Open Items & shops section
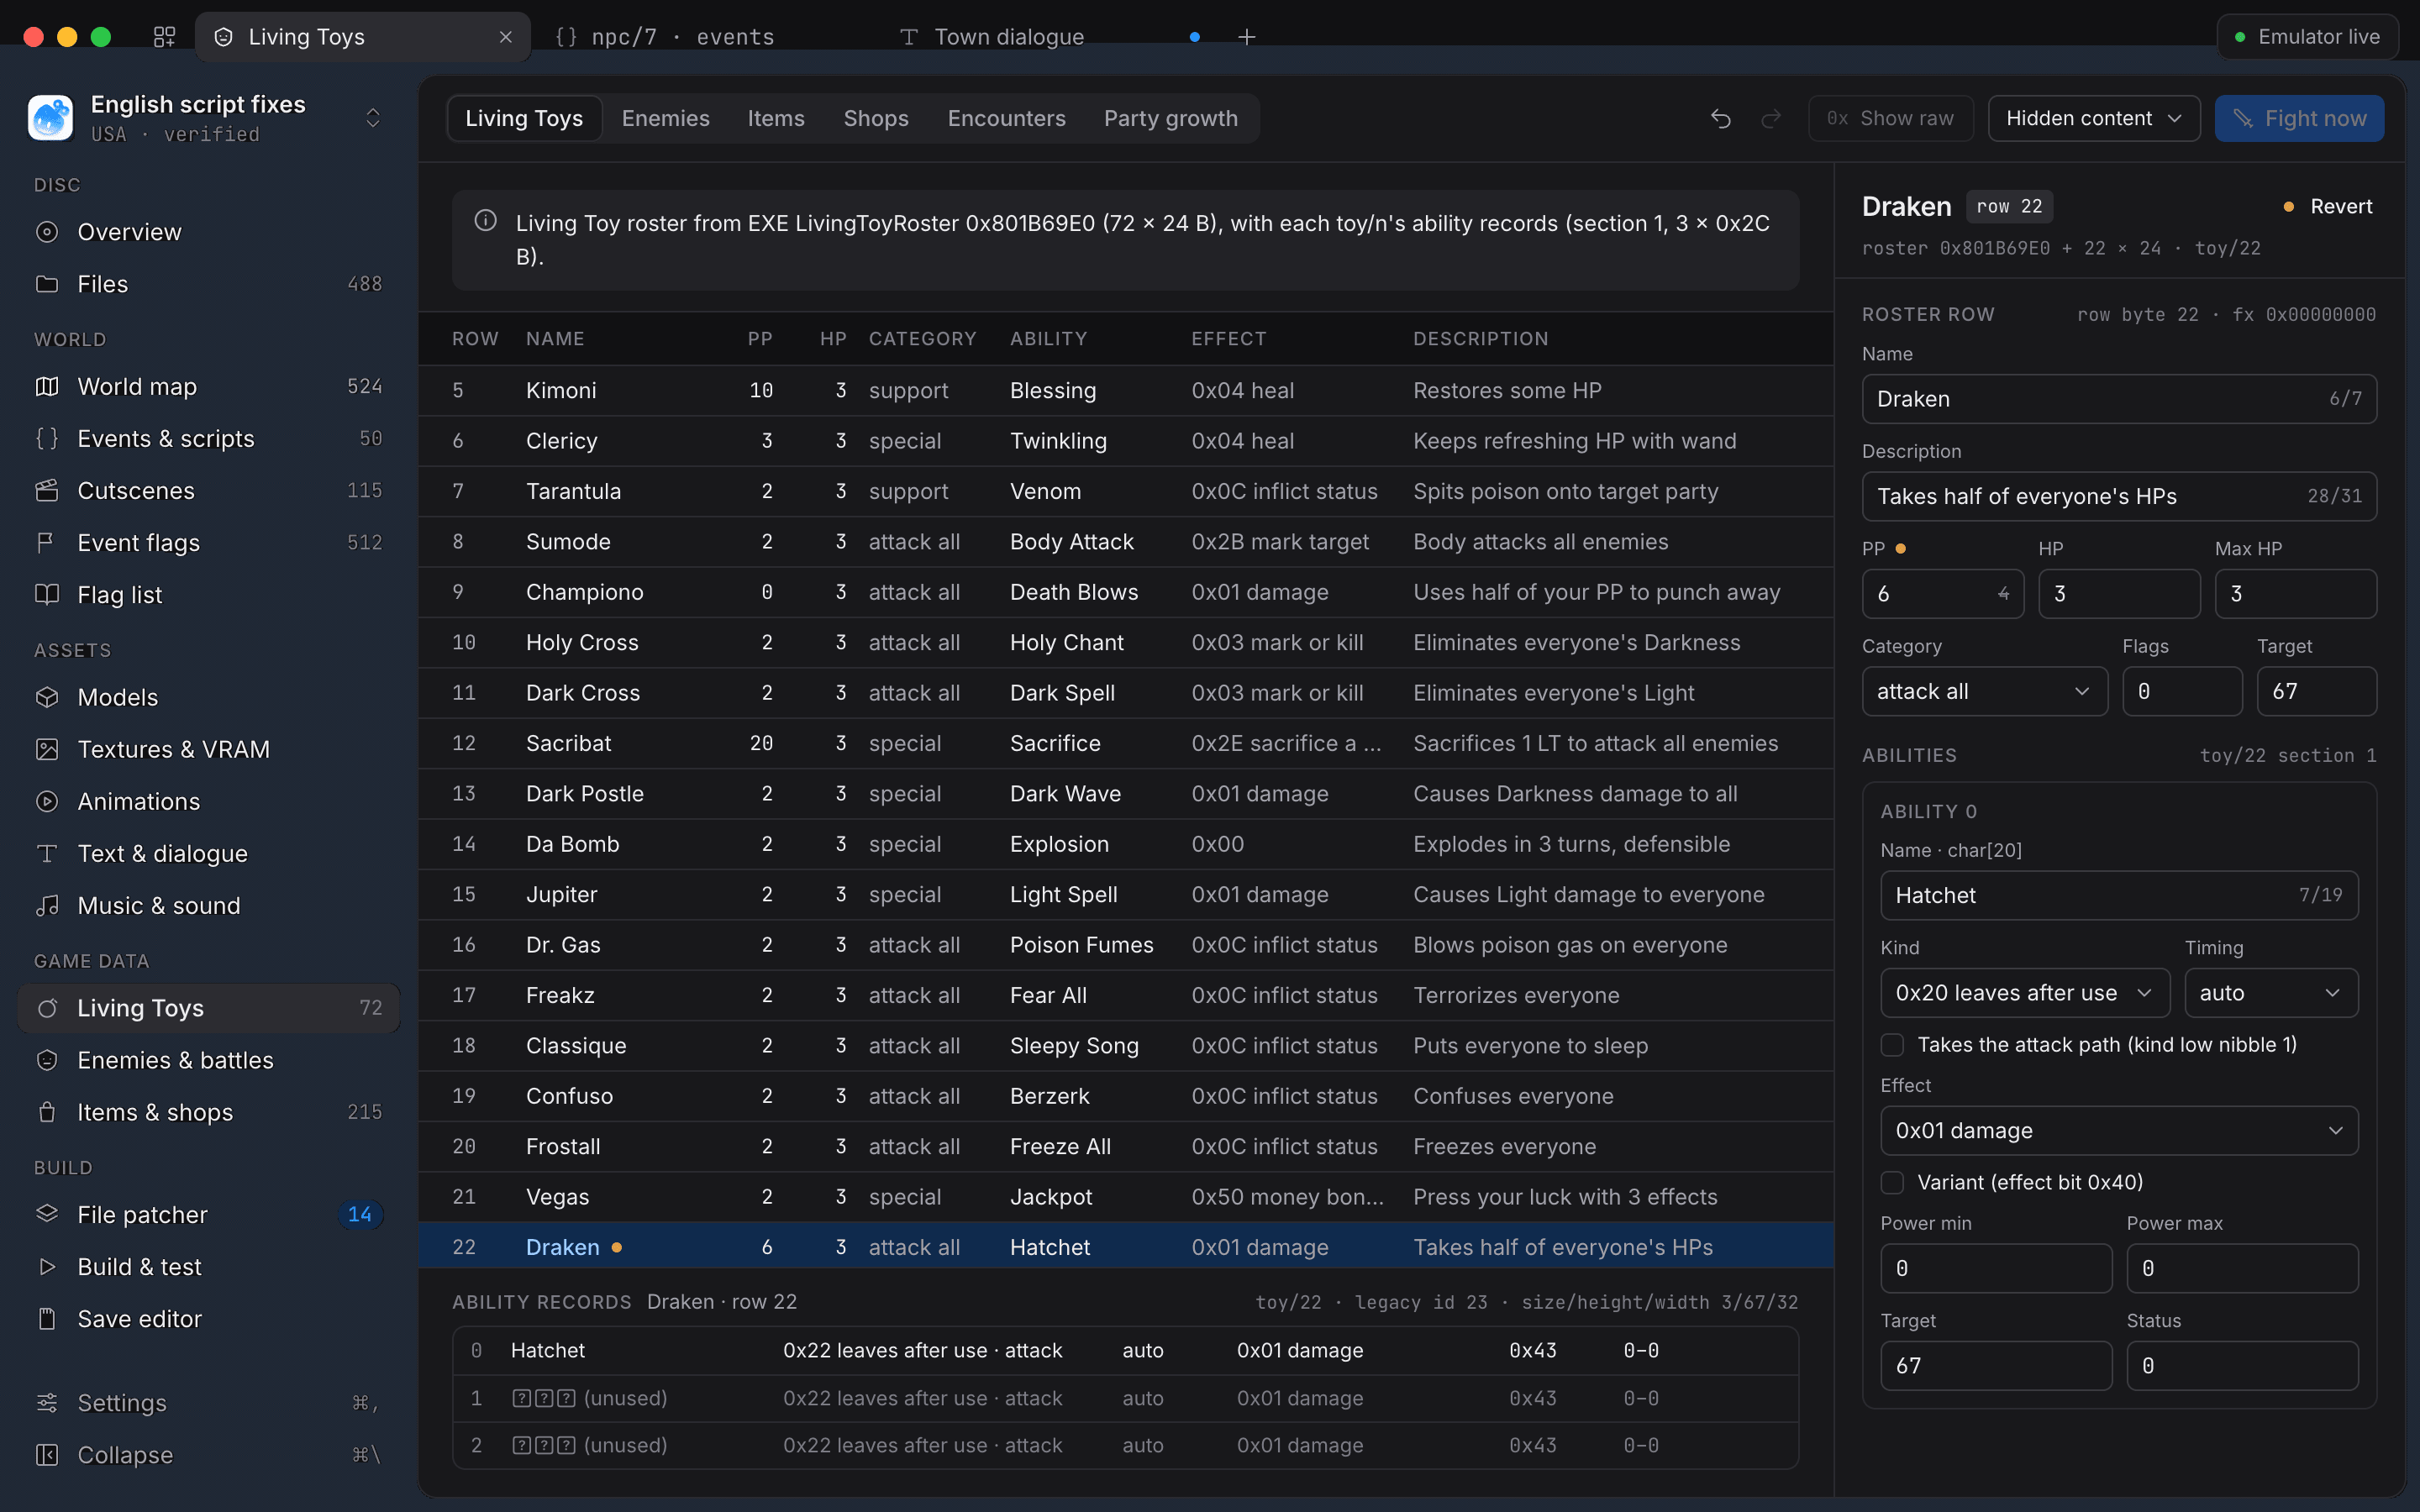Viewport: 2420px width, 1512px height. tap(209, 1112)
